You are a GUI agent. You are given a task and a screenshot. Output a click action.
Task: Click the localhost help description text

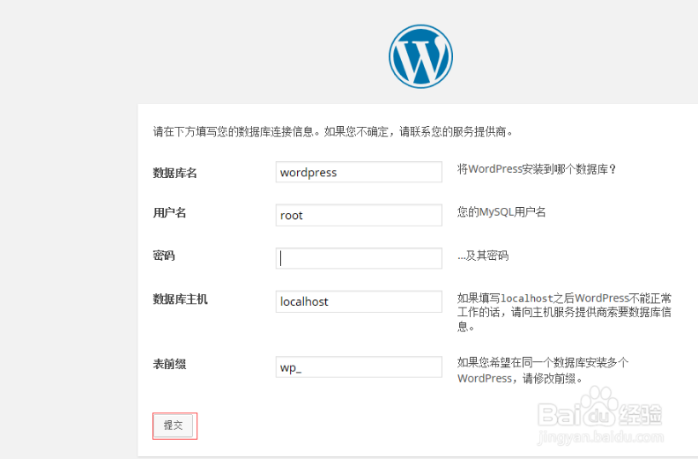[x=564, y=313]
